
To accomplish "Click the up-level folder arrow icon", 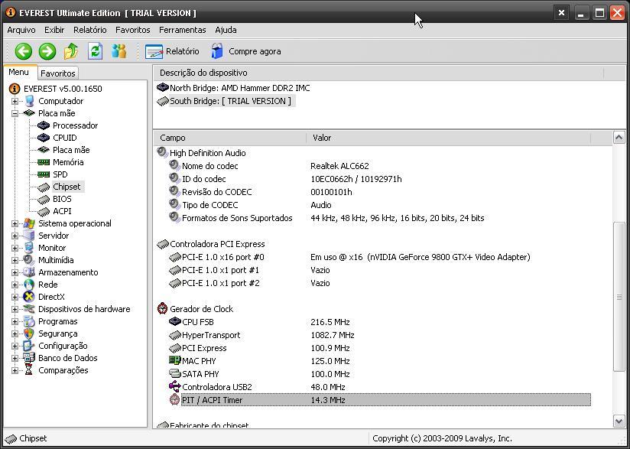I will coord(72,51).
